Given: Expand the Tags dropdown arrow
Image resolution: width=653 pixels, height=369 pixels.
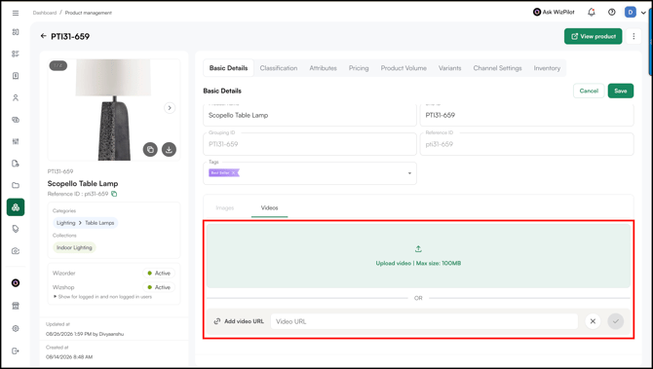Looking at the screenshot, I should [409, 173].
